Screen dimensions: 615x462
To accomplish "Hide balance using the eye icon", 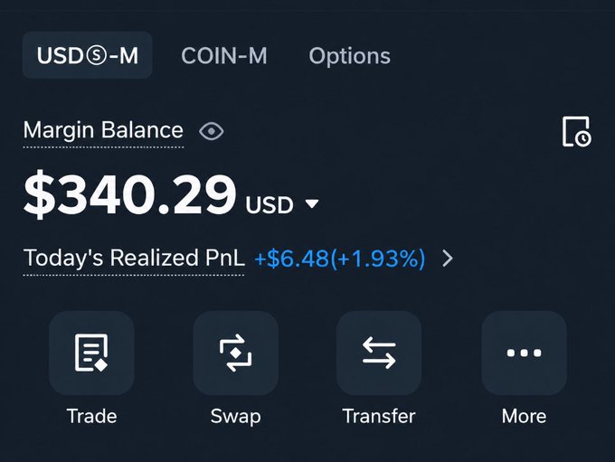I will 211,131.
